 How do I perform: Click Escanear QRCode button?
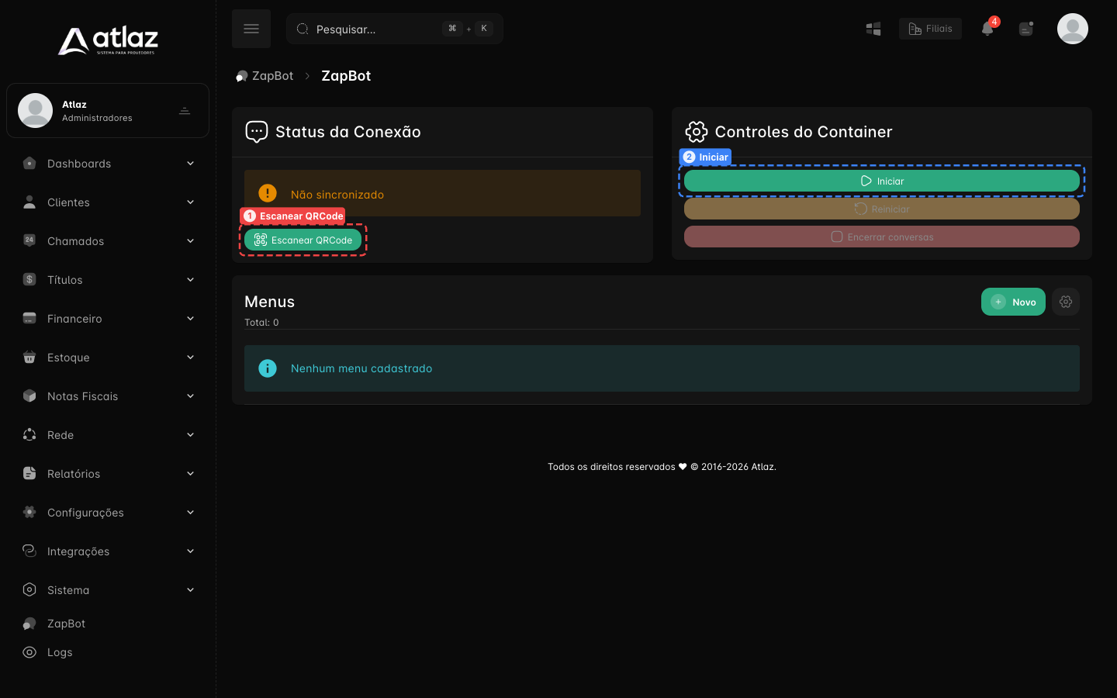pyautogui.click(x=303, y=240)
